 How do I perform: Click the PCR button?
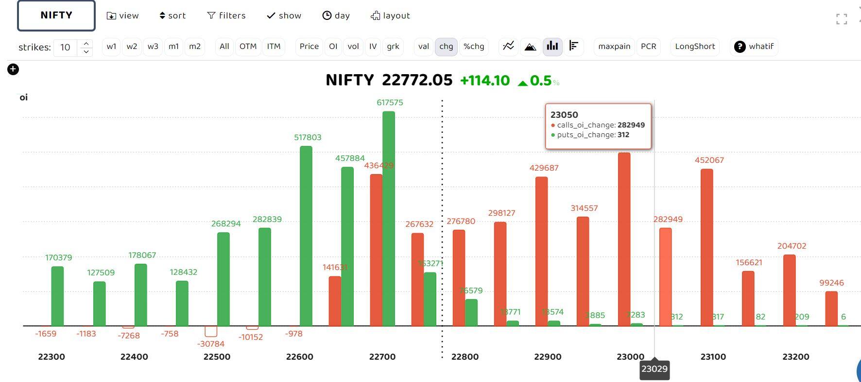click(x=648, y=47)
